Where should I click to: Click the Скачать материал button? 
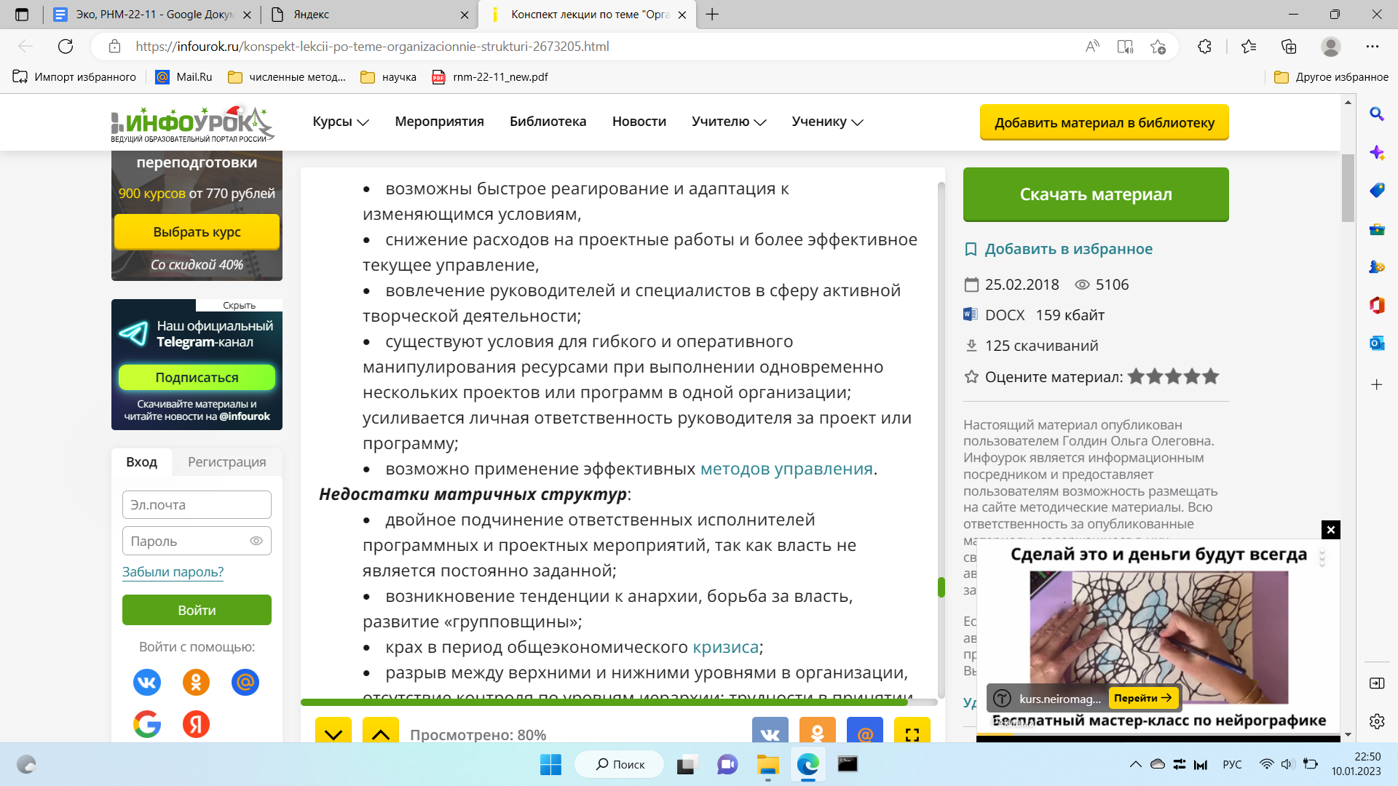(x=1096, y=194)
